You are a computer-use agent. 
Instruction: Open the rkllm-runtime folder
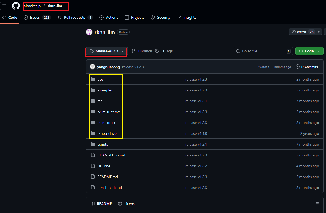109,112
